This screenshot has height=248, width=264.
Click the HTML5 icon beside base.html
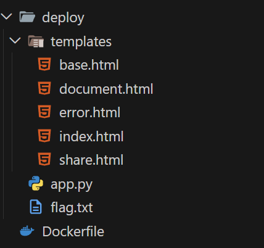(x=44, y=64)
